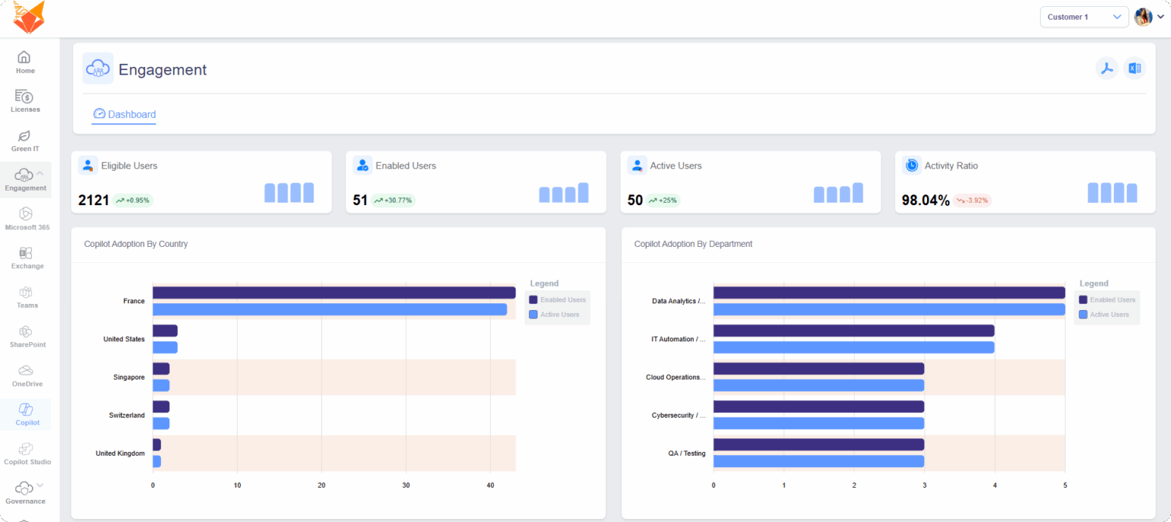Open the Home section in the sidebar
Screen dimensions: 1171x522
(25, 62)
